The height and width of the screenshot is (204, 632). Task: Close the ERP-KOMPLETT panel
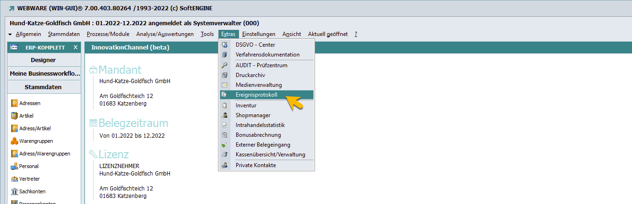(76, 48)
